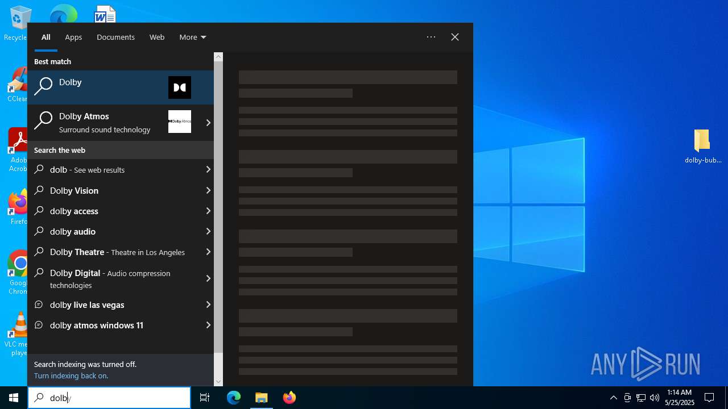Select the Firefox desktop shortcut

18,208
